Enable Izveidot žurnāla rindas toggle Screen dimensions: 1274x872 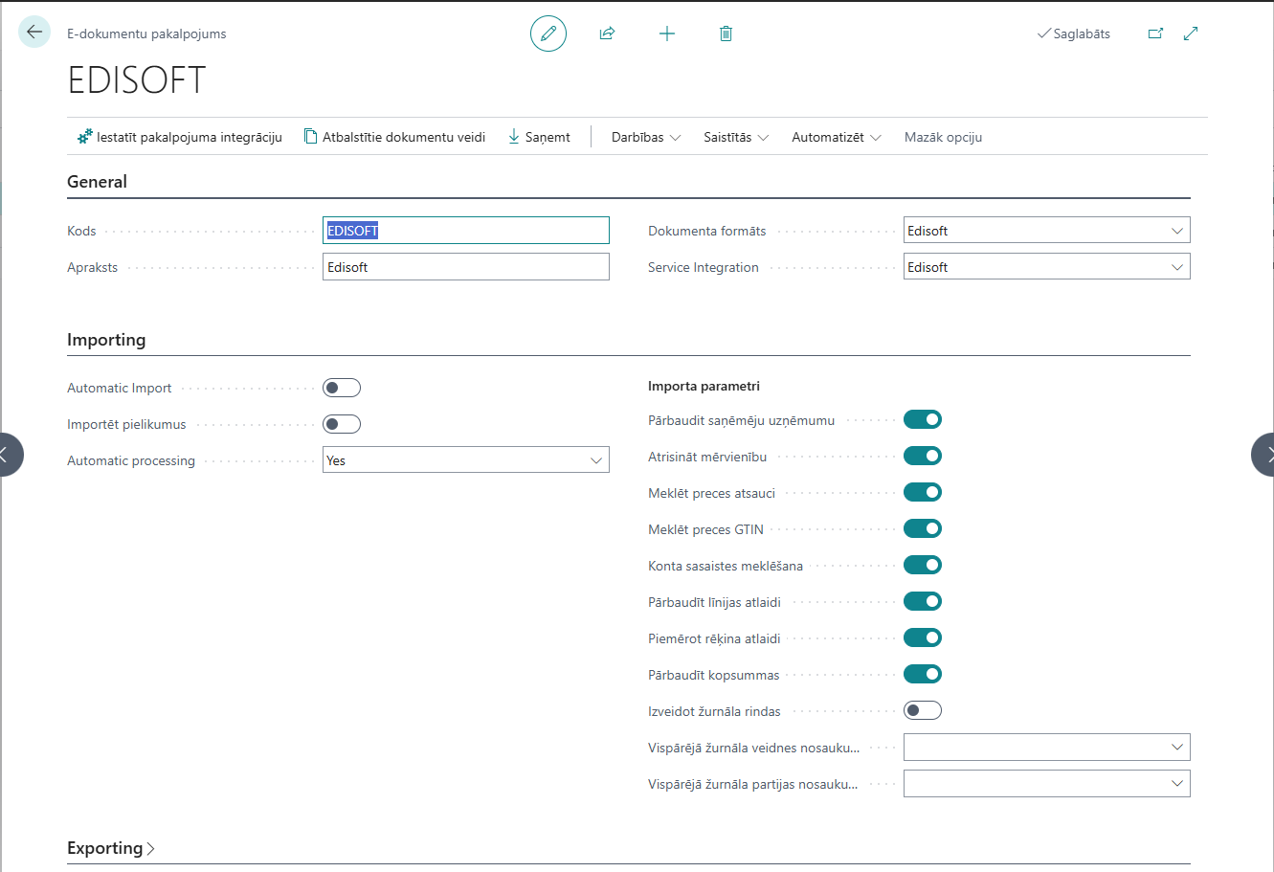click(x=923, y=710)
